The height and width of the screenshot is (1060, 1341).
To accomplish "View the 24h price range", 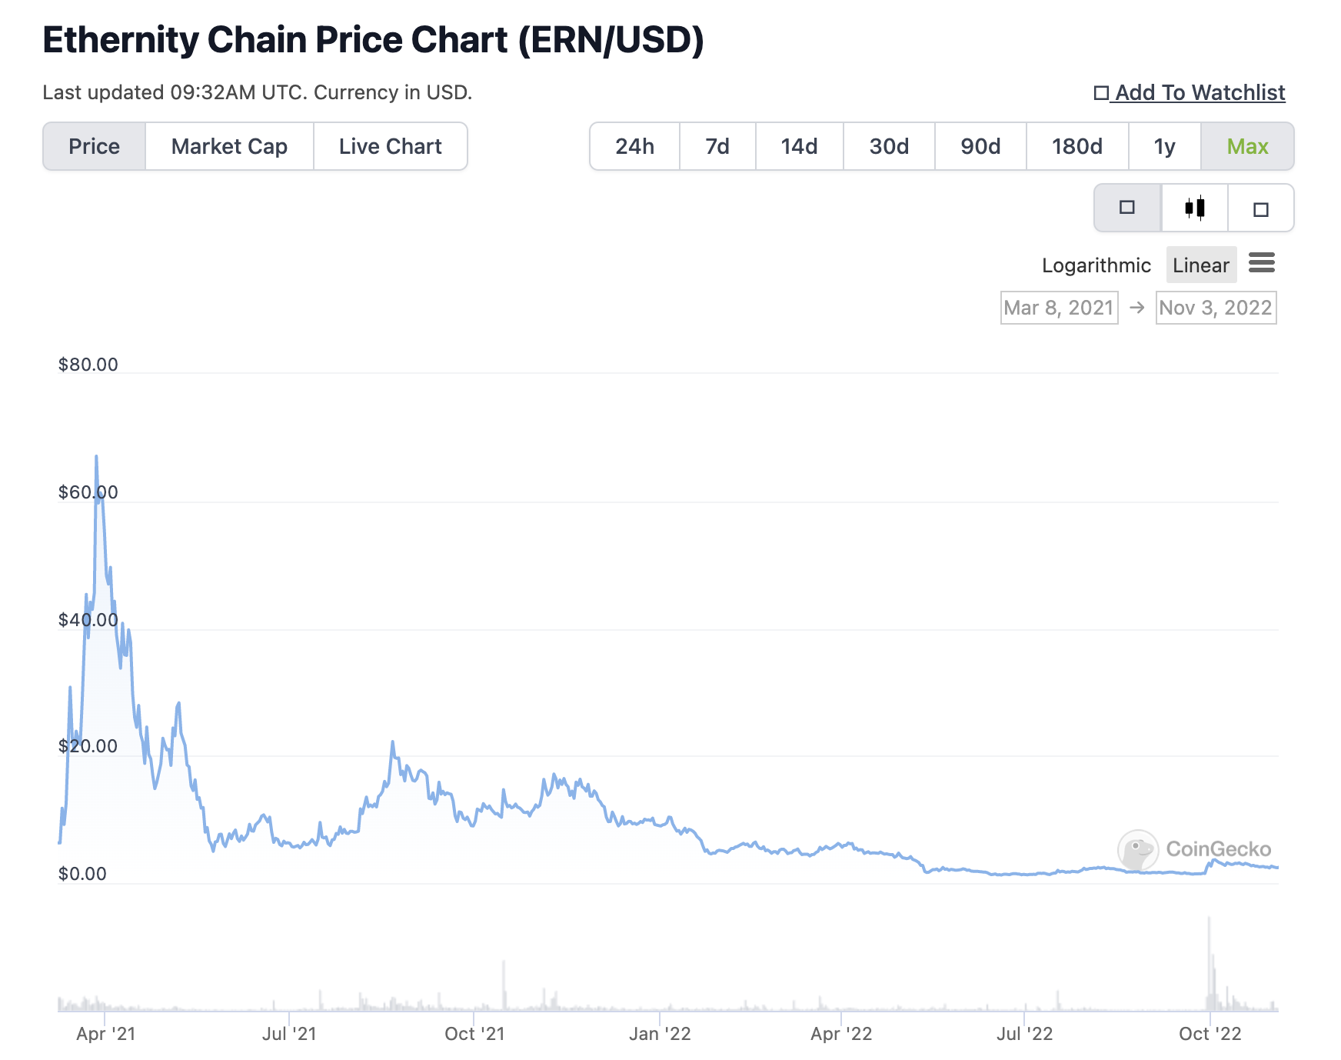I will pyautogui.click(x=634, y=146).
